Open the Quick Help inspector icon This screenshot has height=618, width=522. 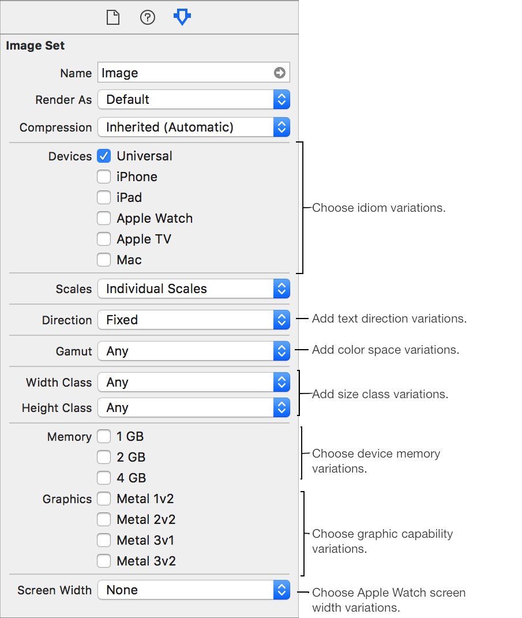(147, 17)
